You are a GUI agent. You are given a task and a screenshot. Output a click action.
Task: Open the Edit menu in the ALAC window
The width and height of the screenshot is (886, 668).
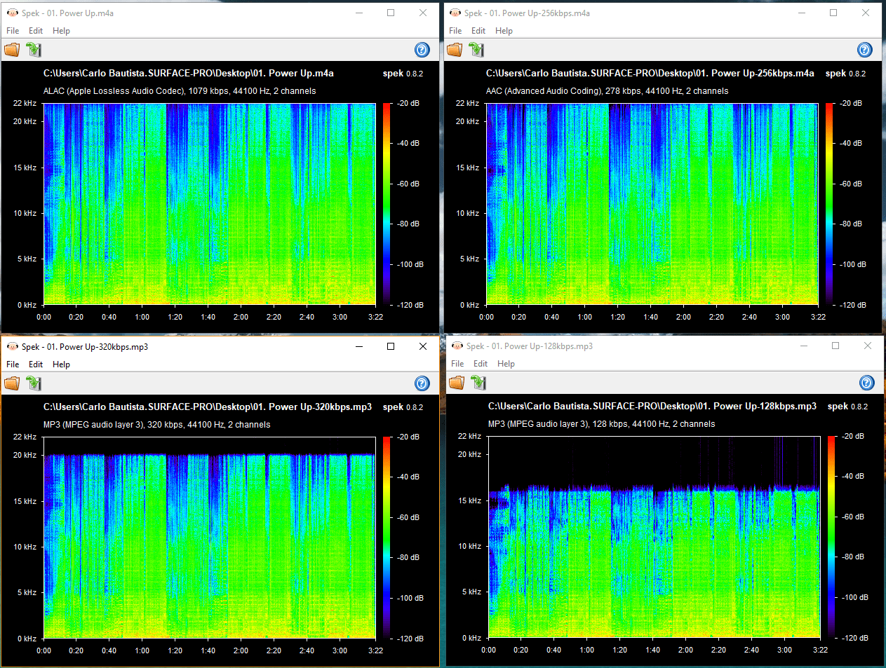[35, 30]
